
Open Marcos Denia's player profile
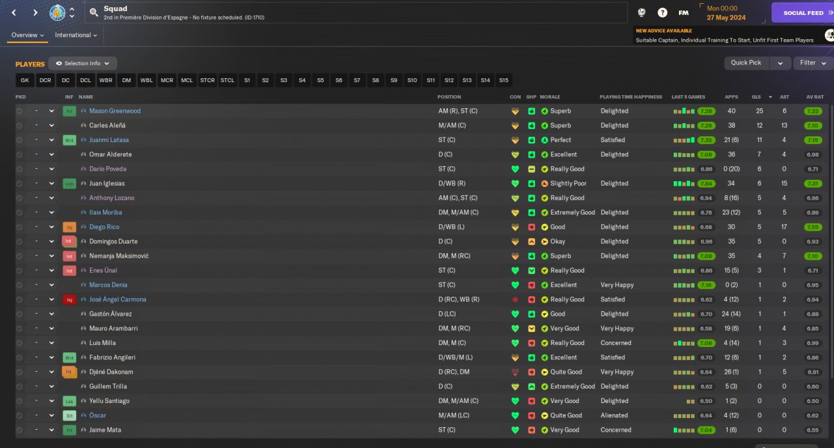point(108,285)
